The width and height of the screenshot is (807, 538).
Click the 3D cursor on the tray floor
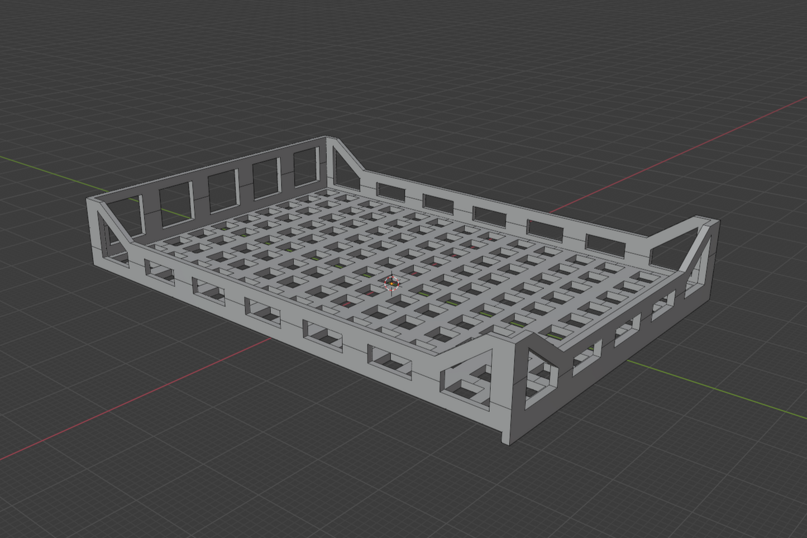(392, 283)
